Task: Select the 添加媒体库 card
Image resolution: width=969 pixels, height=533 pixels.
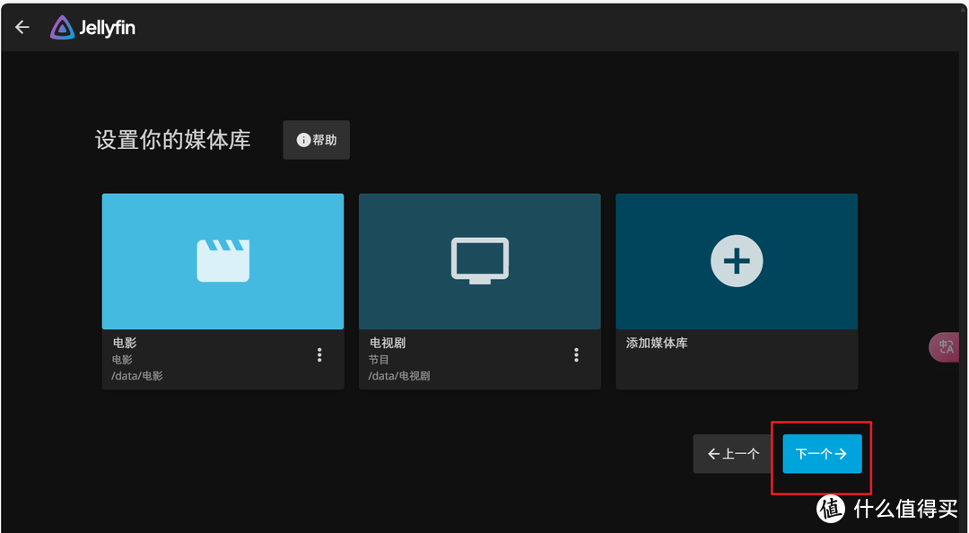Action: (736, 291)
